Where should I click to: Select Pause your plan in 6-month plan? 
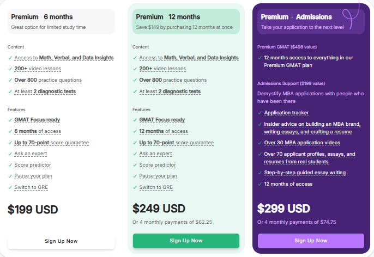click(x=33, y=176)
